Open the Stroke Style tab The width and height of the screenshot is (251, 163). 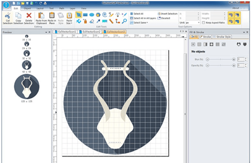tap(222, 37)
